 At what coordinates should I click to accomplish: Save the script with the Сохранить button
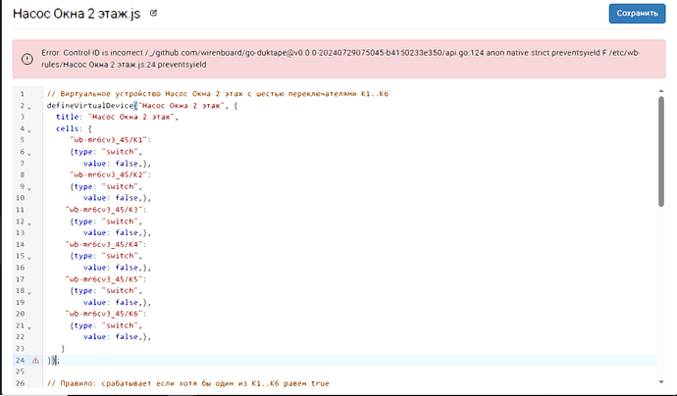(637, 14)
